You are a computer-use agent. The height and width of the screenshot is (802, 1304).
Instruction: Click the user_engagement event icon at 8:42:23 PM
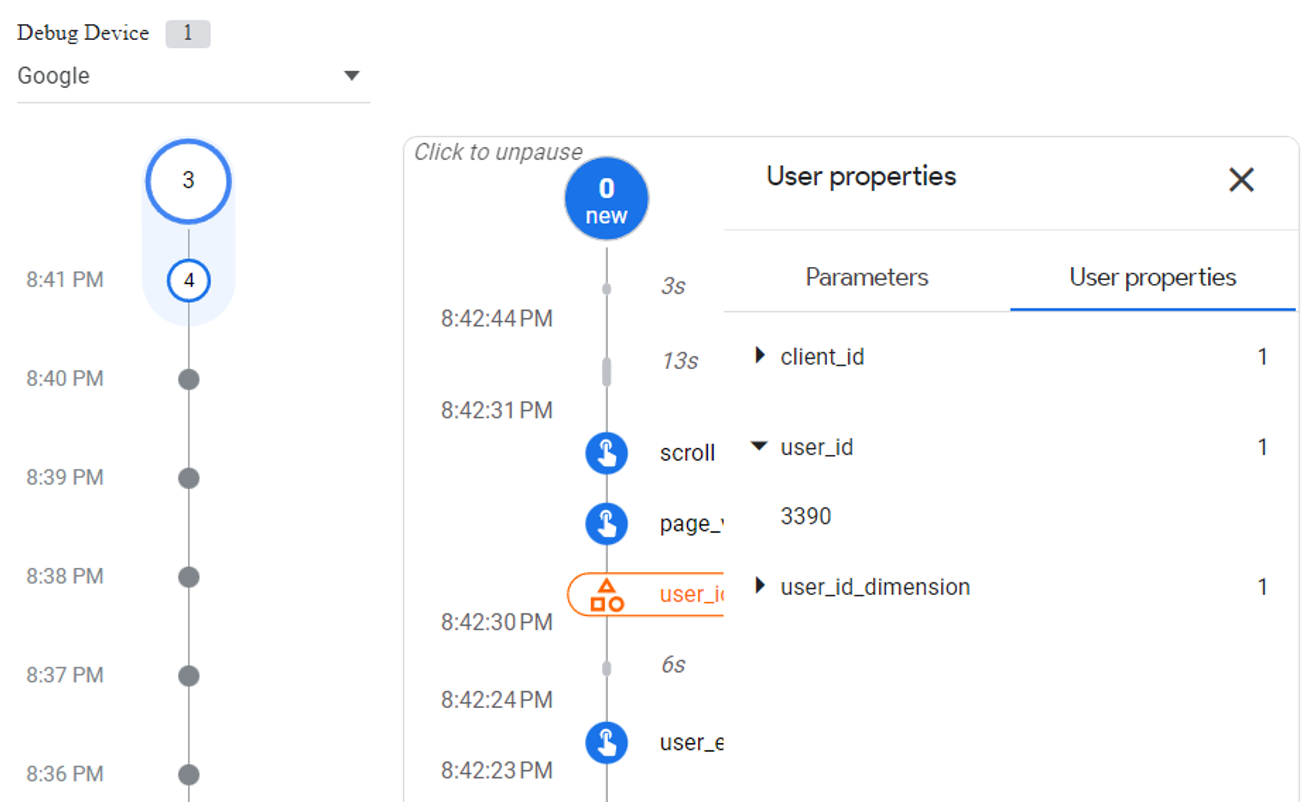(606, 742)
